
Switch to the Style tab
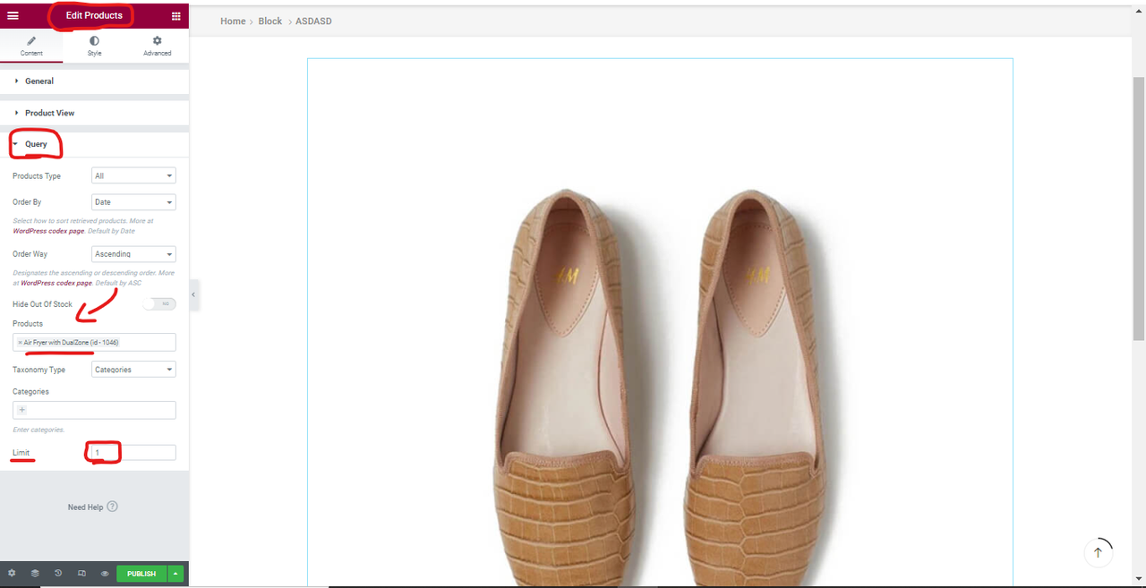[94, 46]
